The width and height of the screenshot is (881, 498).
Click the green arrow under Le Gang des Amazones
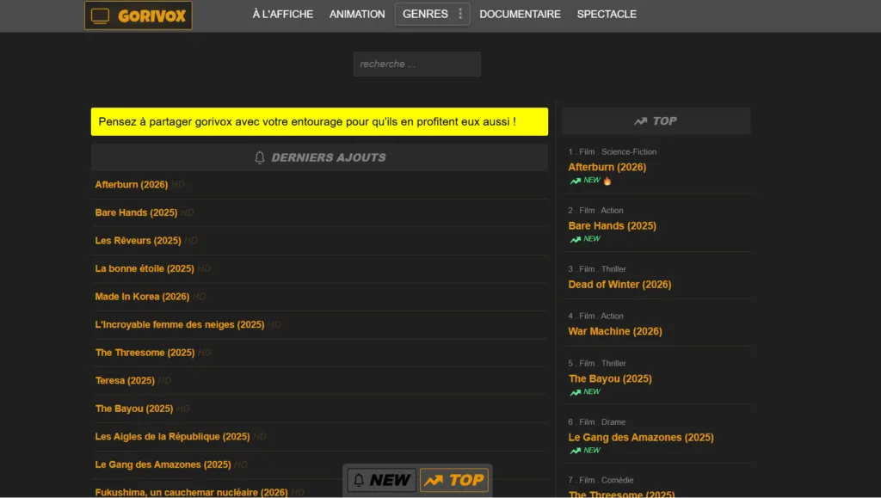(x=575, y=450)
